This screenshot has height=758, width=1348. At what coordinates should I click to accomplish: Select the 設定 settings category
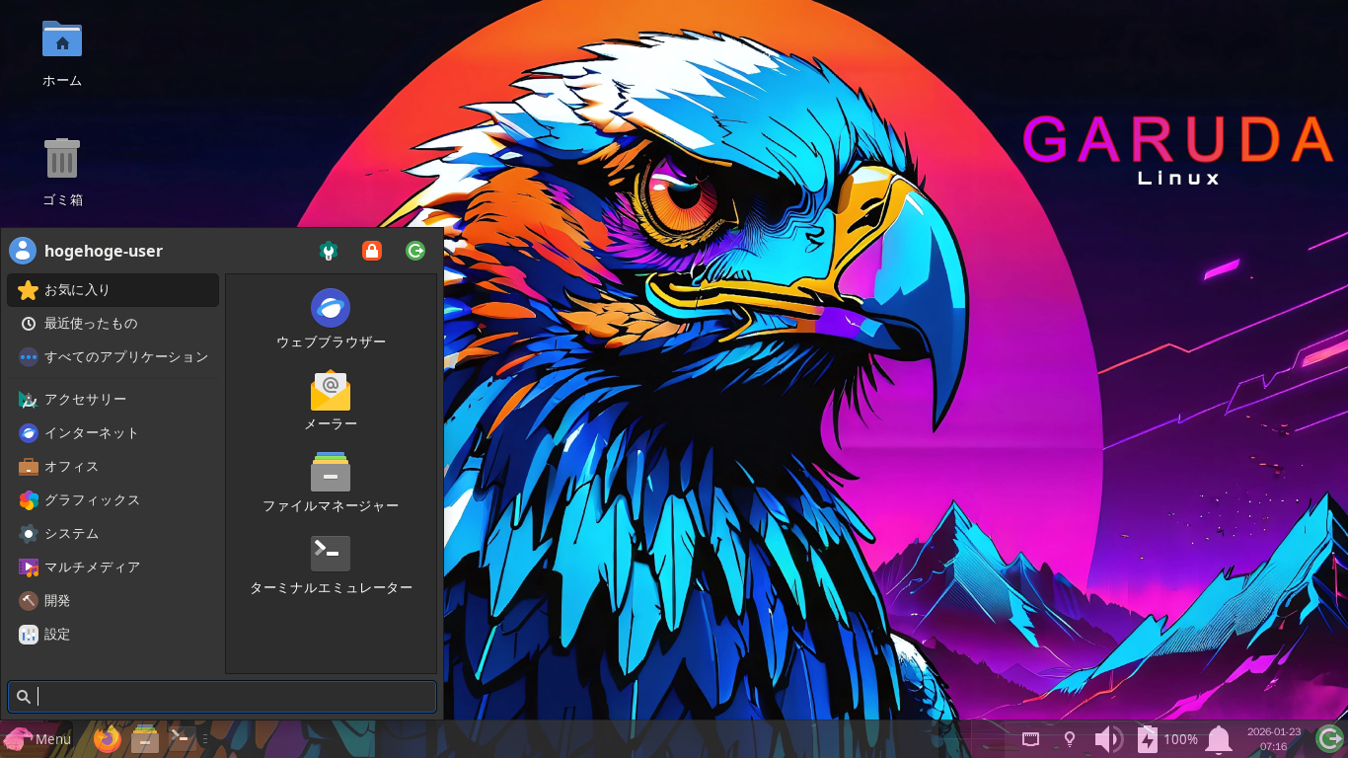click(112, 635)
